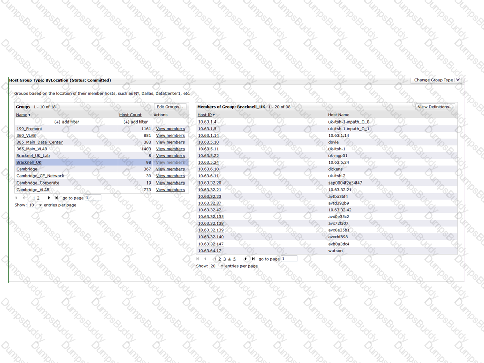The height and width of the screenshot is (363, 484).
Task: Open host IP 10.63.1.14
Action: click(x=208, y=136)
